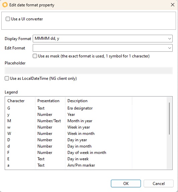Click inside the Edit Format combo box
The height and width of the screenshot is (192, 178).
click(100, 48)
